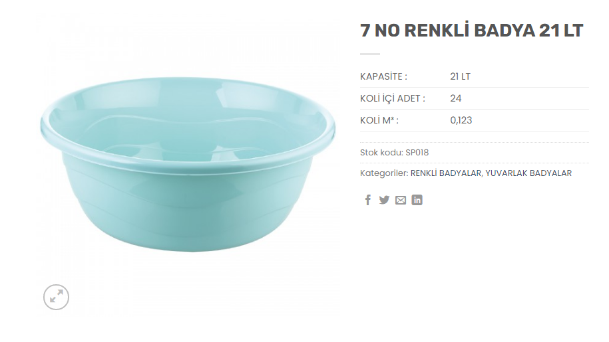Open the RENKLİ BADYALAR category

[445, 173]
